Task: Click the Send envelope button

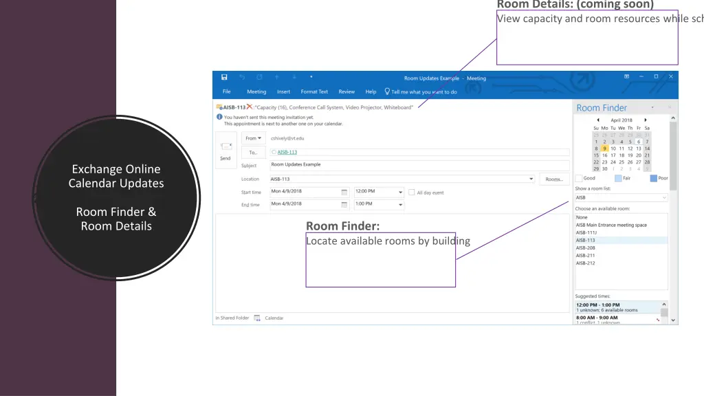Action: click(x=225, y=151)
